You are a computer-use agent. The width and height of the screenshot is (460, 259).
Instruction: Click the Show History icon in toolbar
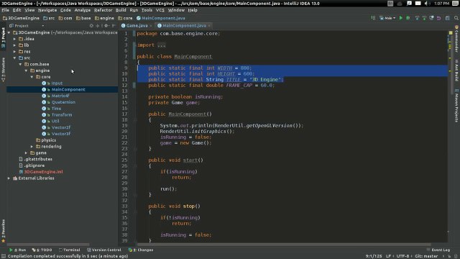pyautogui.click(x=431, y=18)
